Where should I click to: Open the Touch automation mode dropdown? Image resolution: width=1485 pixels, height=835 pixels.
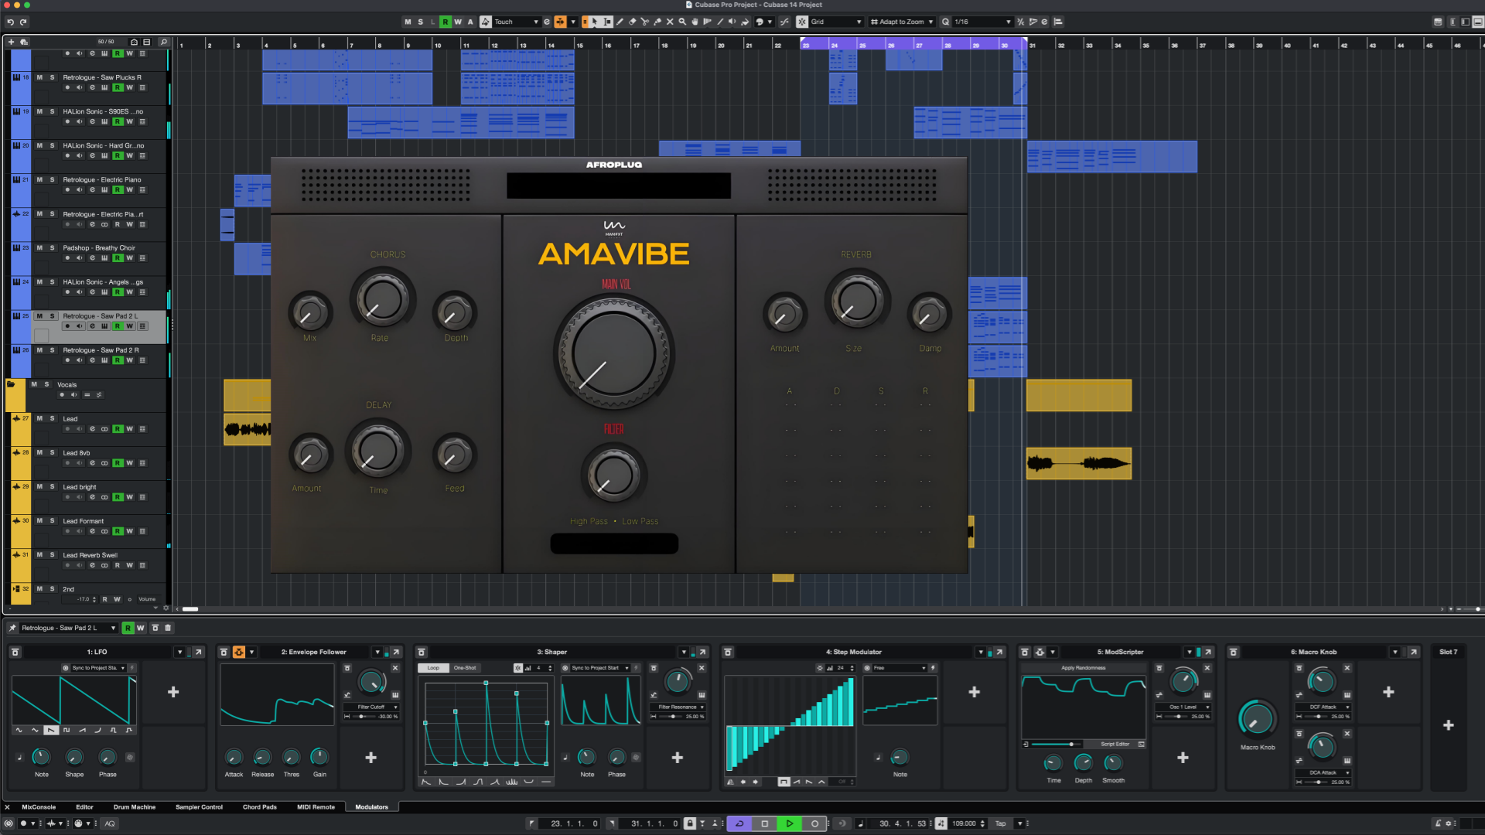[x=516, y=22]
